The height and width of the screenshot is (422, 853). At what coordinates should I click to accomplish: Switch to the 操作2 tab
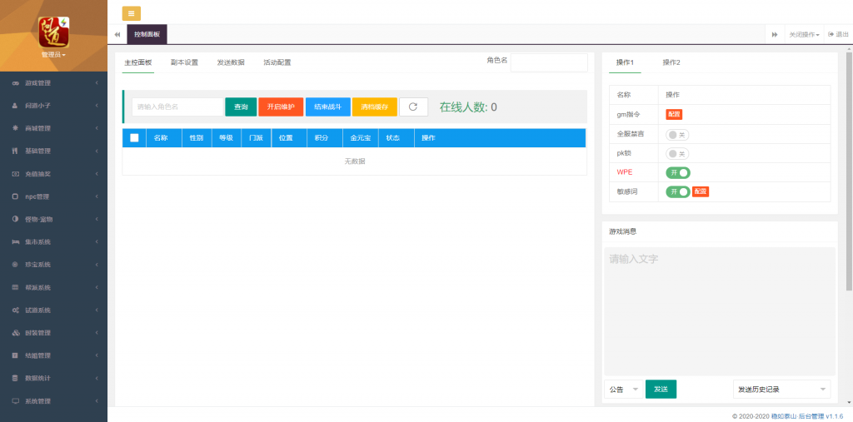point(671,62)
